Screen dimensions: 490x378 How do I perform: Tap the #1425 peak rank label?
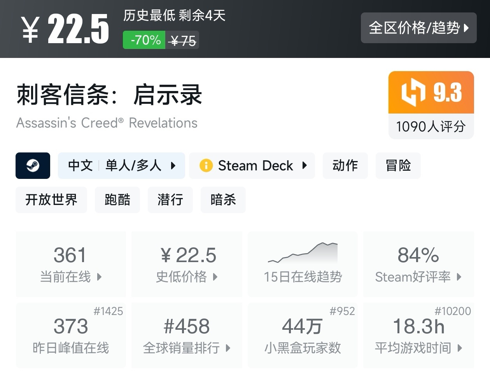[x=108, y=311]
